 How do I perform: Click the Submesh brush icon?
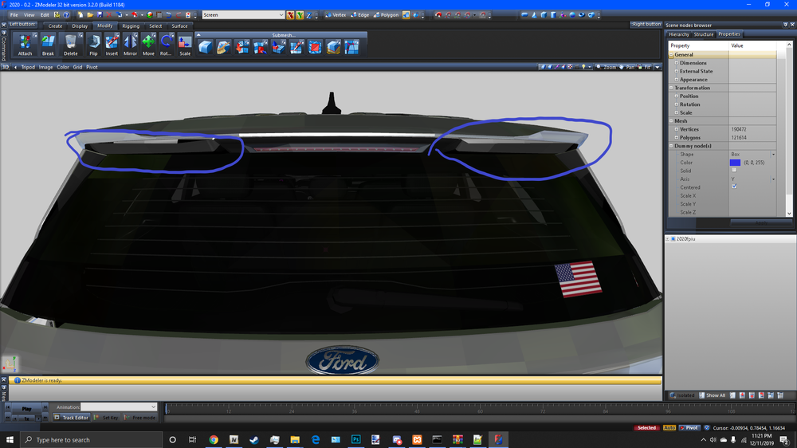224,47
